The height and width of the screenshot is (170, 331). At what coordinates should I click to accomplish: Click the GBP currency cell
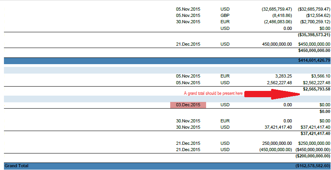(225, 15)
